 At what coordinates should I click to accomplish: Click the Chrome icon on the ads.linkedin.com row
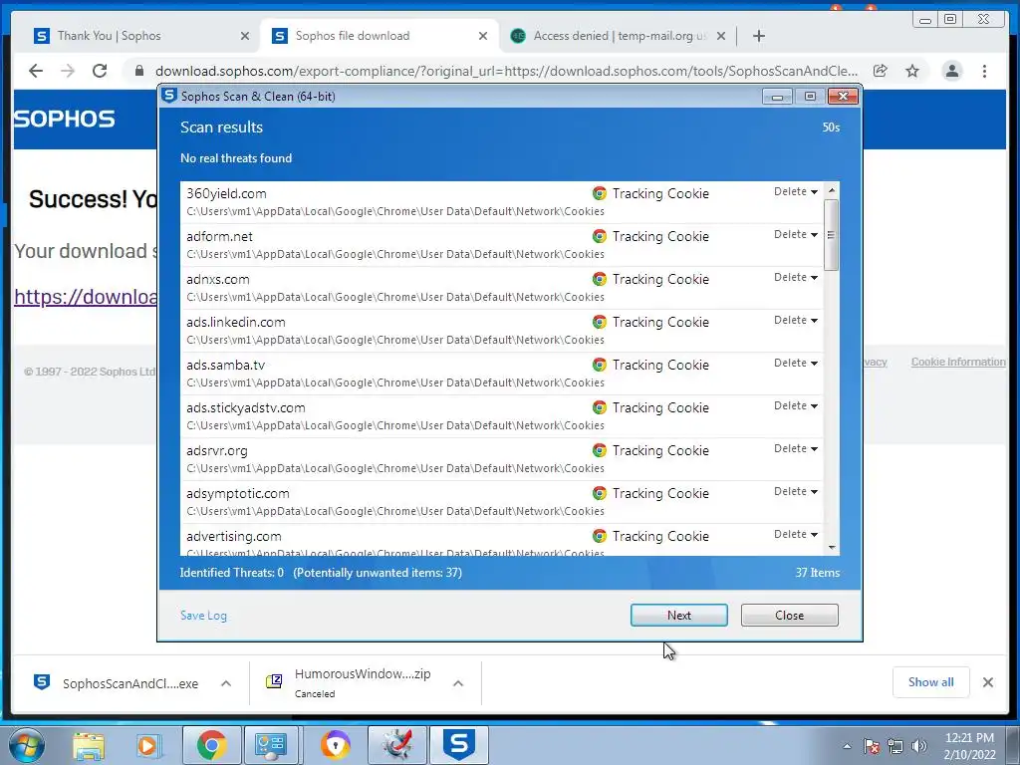pyautogui.click(x=599, y=322)
